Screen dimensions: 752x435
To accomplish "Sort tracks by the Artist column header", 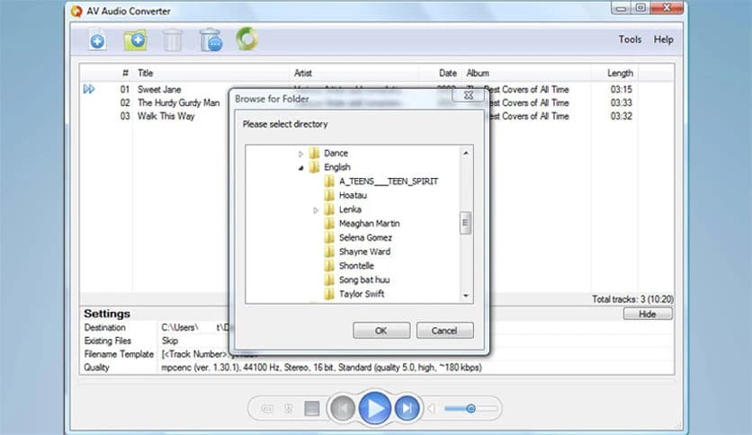I will click(302, 73).
